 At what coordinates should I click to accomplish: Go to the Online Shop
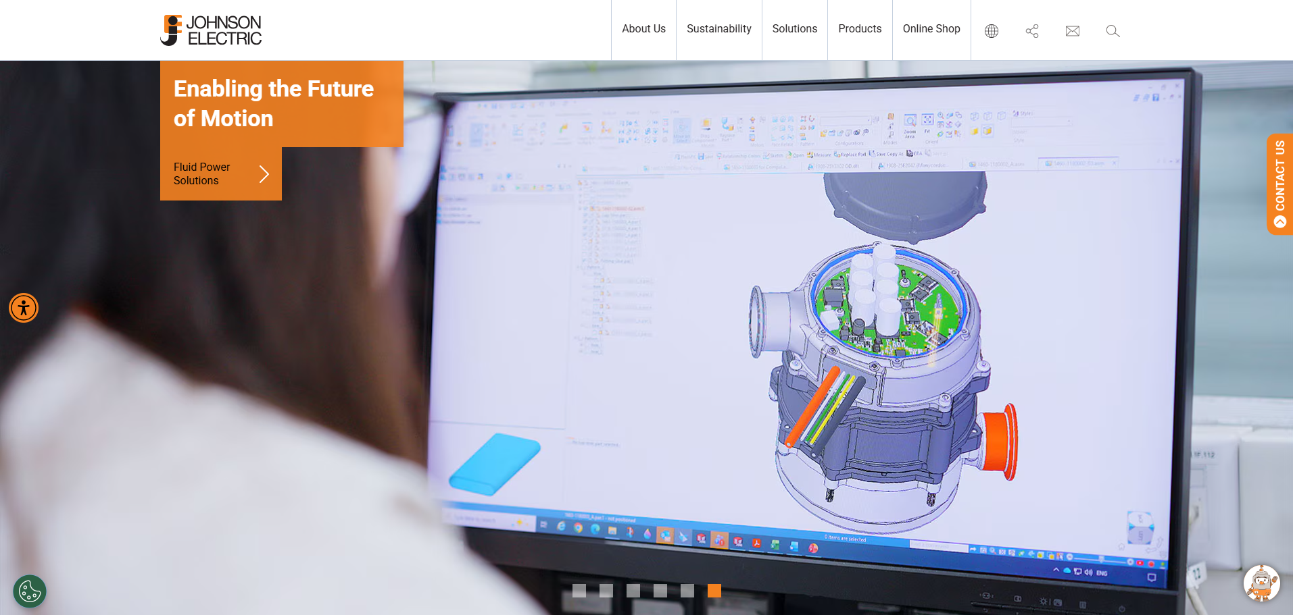point(931,29)
